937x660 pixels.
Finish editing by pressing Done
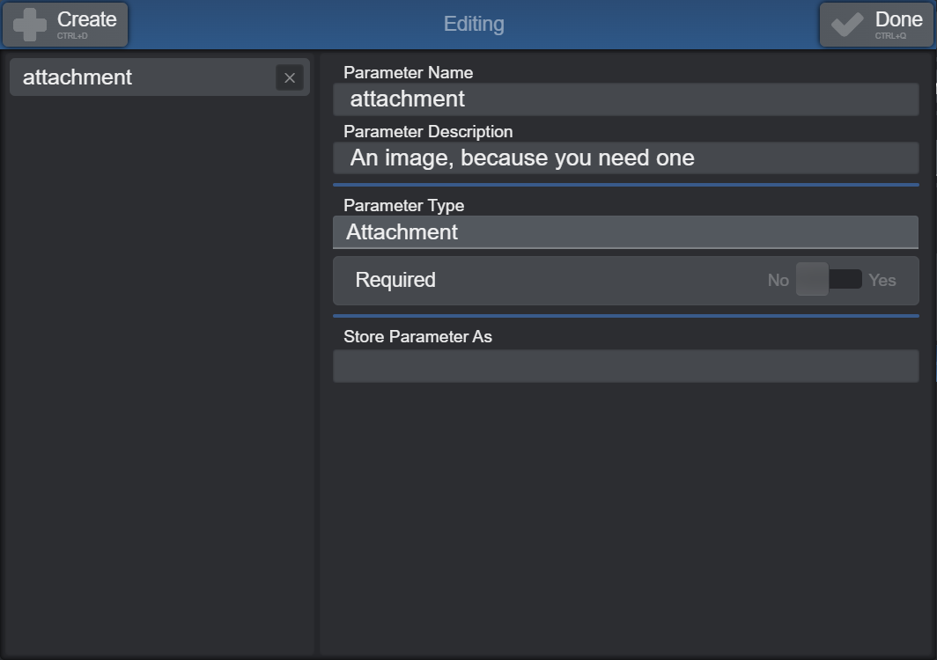coord(876,24)
